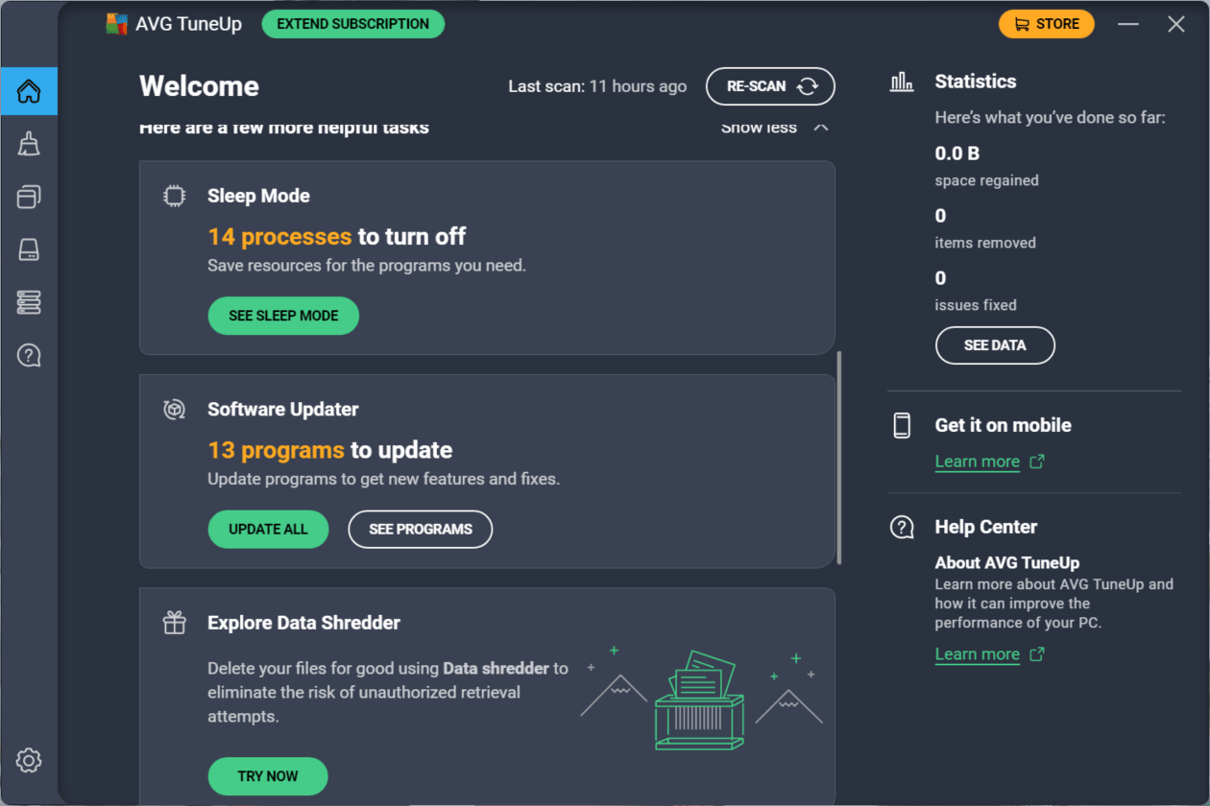This screenshot has height=806, width=1210.
Task: Open SEE SLEEP MODE
Action: [x=283, y=316]
